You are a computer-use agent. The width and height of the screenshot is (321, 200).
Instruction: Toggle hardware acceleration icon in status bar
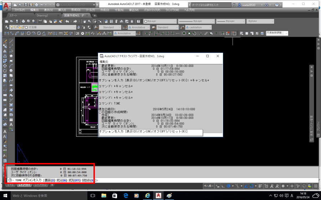304,186
